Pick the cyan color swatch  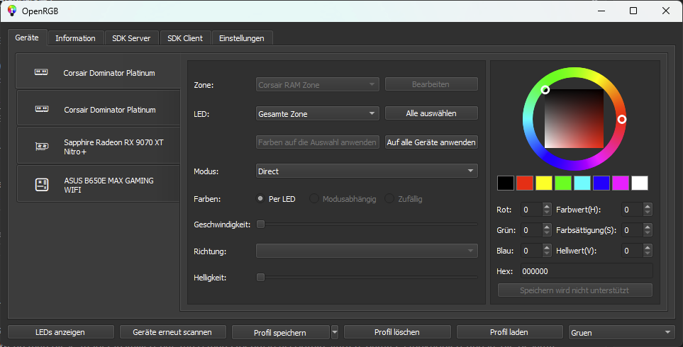(582, 183)
